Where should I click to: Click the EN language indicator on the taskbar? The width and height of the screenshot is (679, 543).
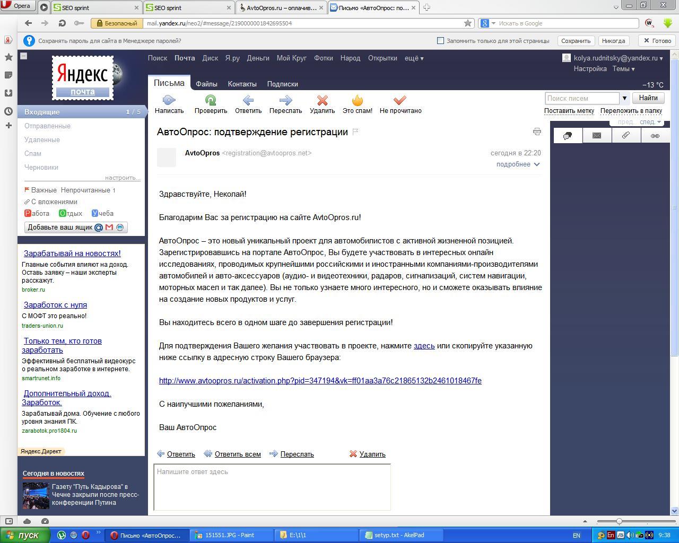point(577,536)
